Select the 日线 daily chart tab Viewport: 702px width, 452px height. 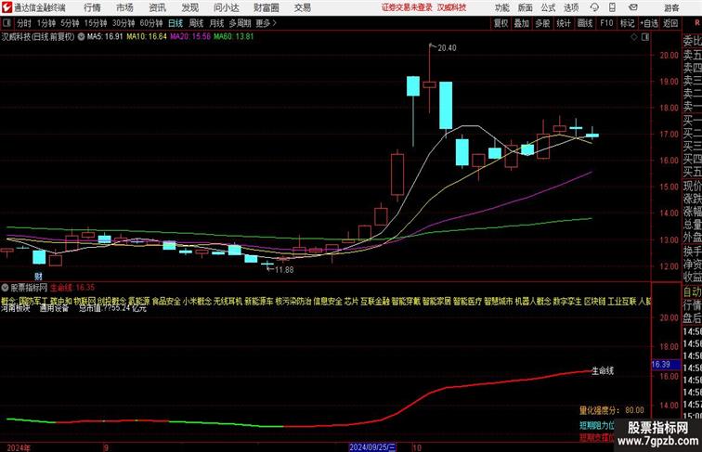coord(175,23)
